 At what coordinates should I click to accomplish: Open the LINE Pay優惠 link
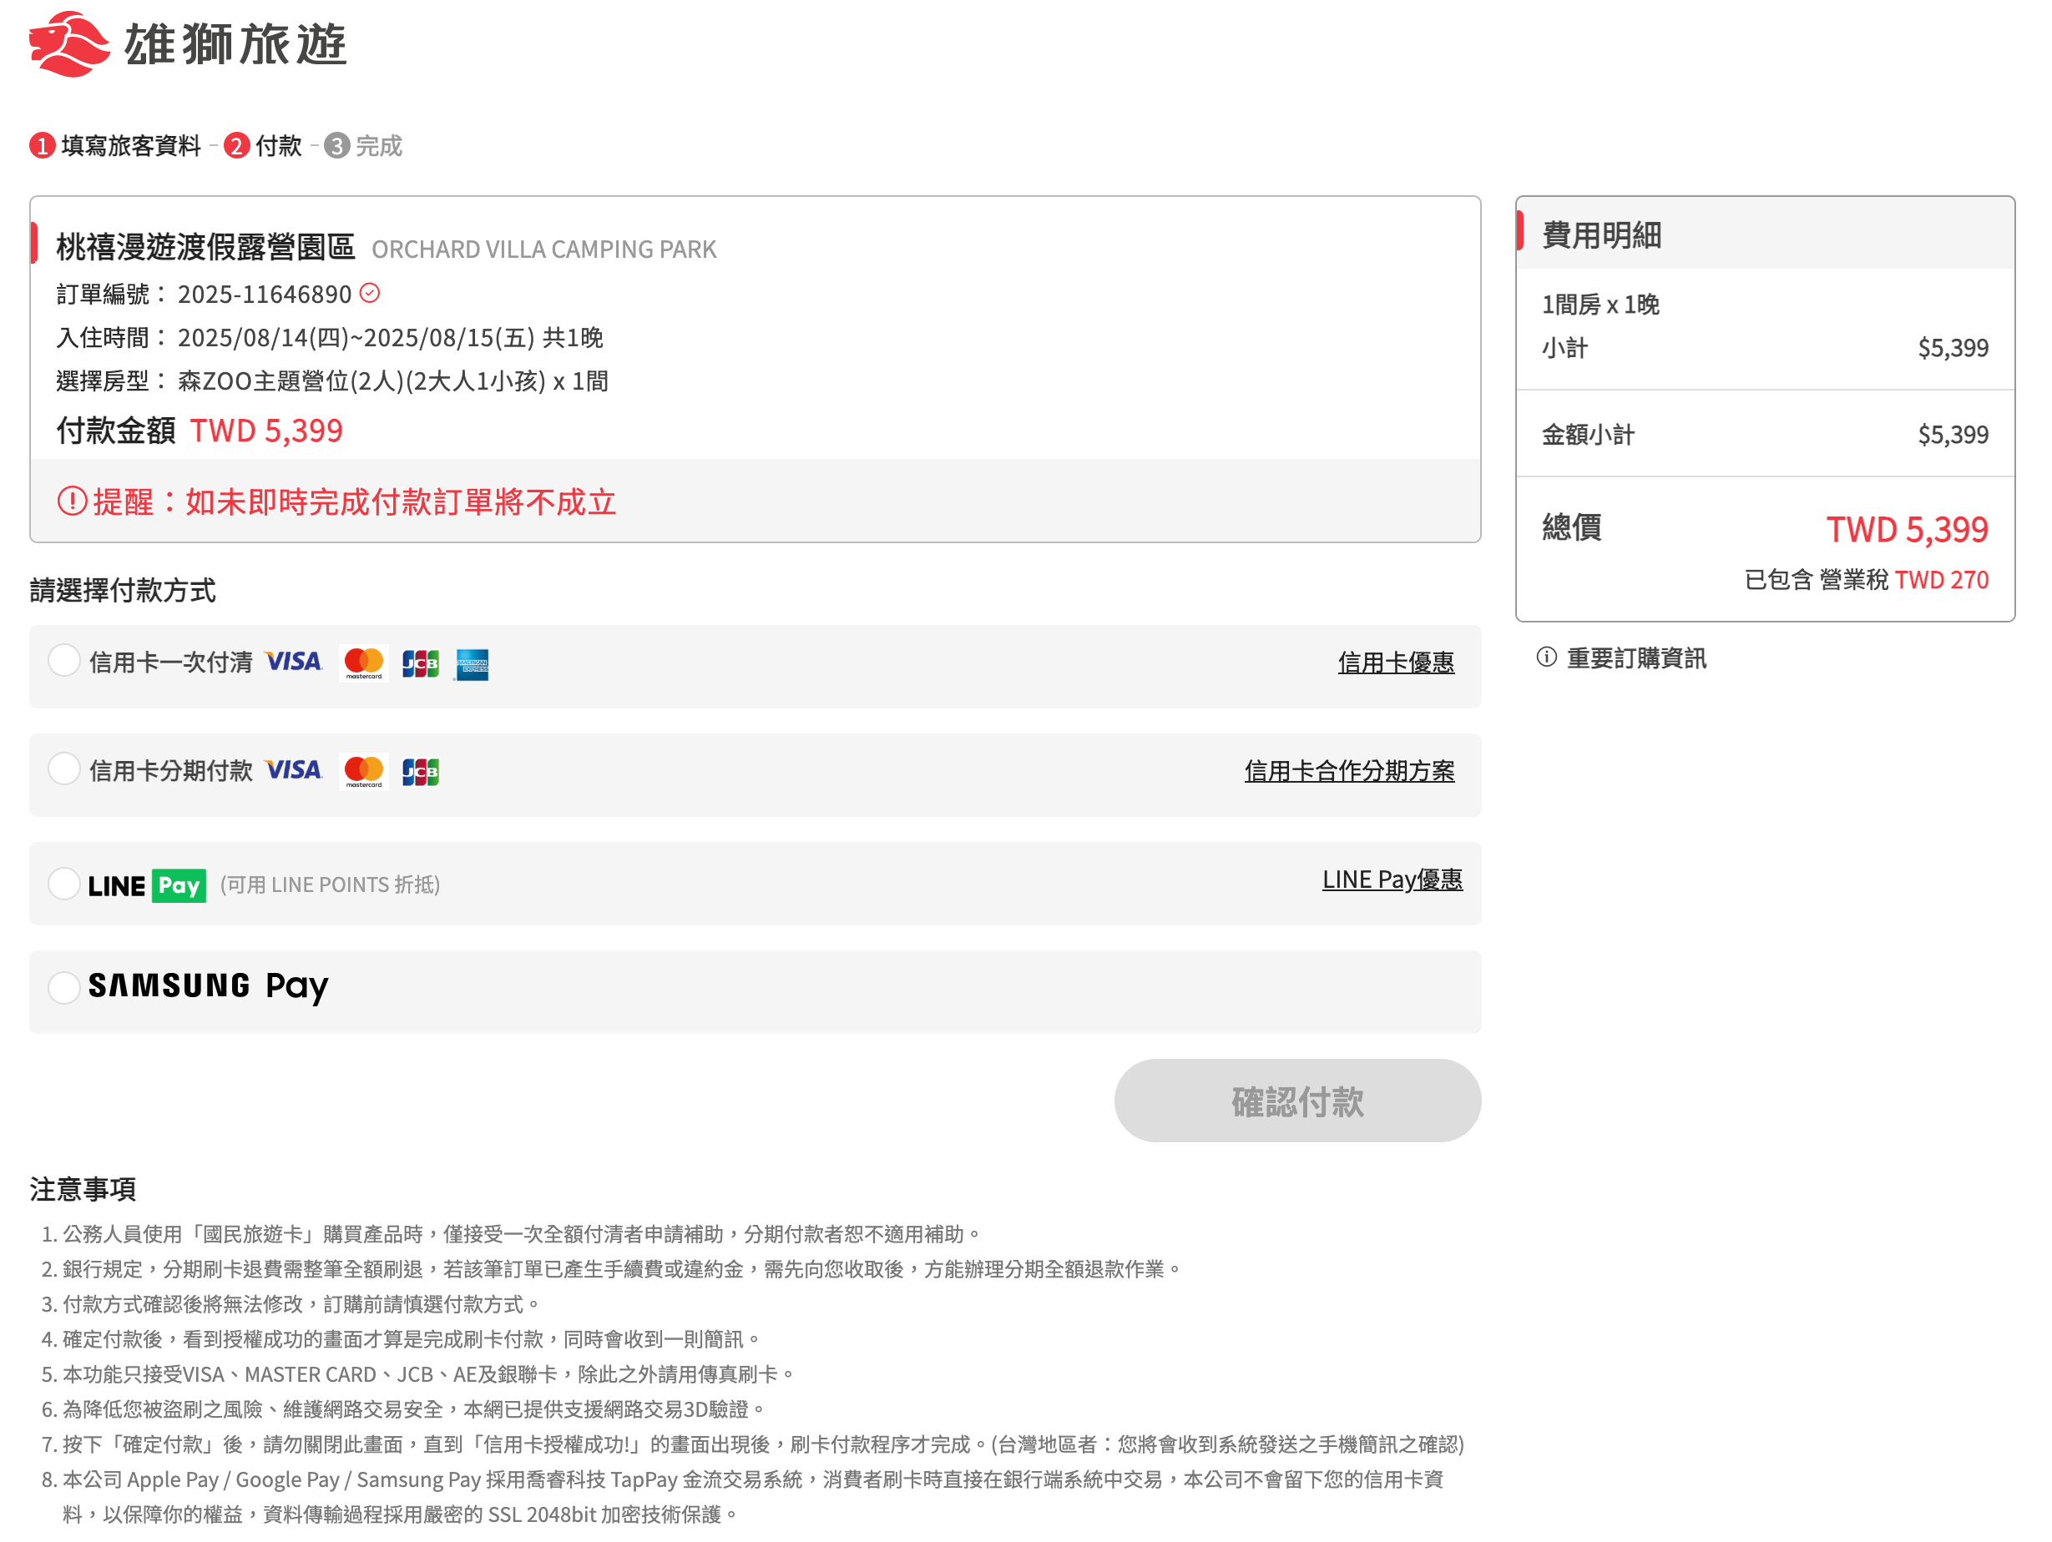(x=1392, y=879)
